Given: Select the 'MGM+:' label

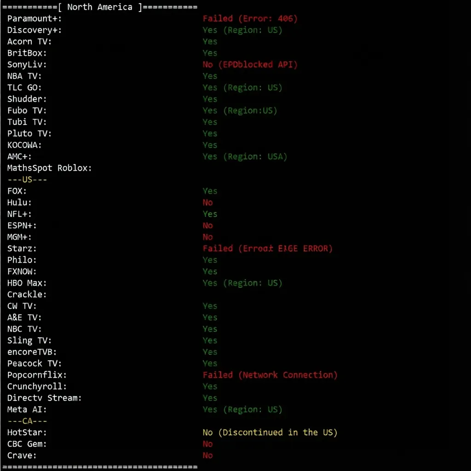Looking at the screenshot, I should click(x=19, y=237).
